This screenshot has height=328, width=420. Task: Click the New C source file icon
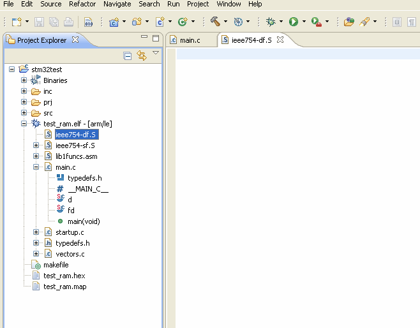160,22
